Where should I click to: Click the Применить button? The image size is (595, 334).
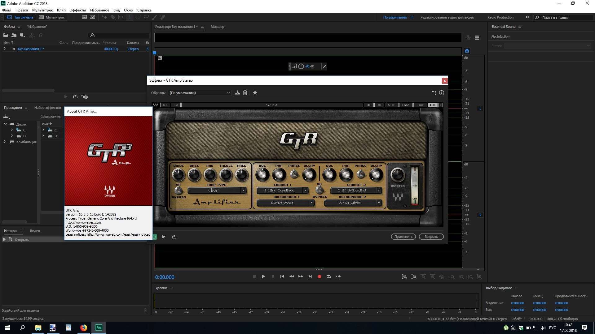tap(403, 237)
